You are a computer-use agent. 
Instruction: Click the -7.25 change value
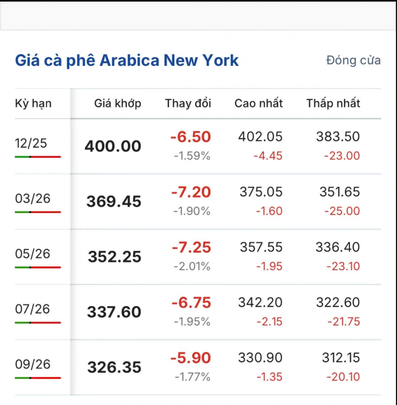(191, 247)
